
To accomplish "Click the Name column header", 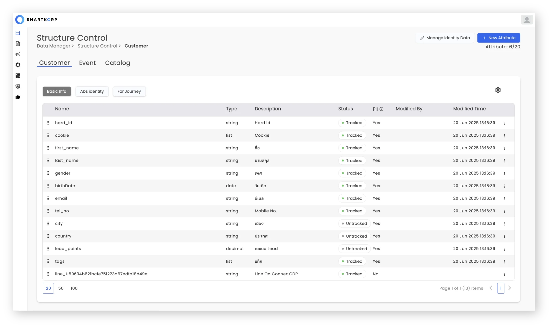I will [x=62, y=109].
